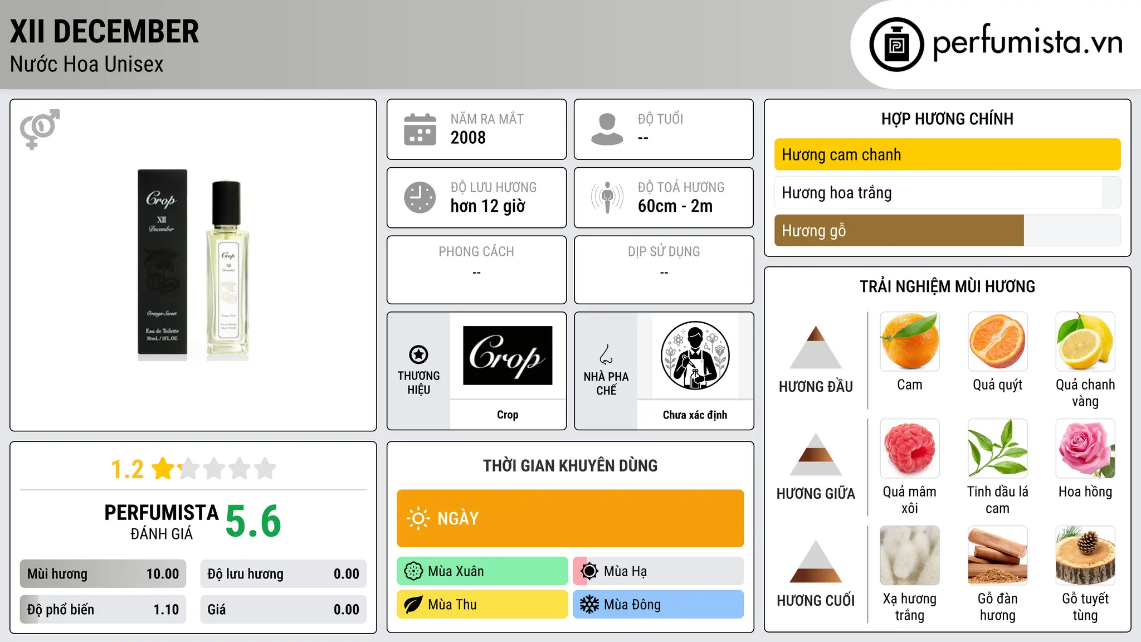Click the Hương cuối pyramid icon
Viewport: 1141px width, 642px height.
[x=816, y=561]
